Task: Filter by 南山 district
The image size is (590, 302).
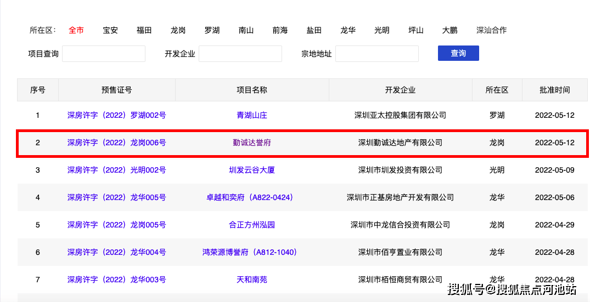Action: pos(246,30)
